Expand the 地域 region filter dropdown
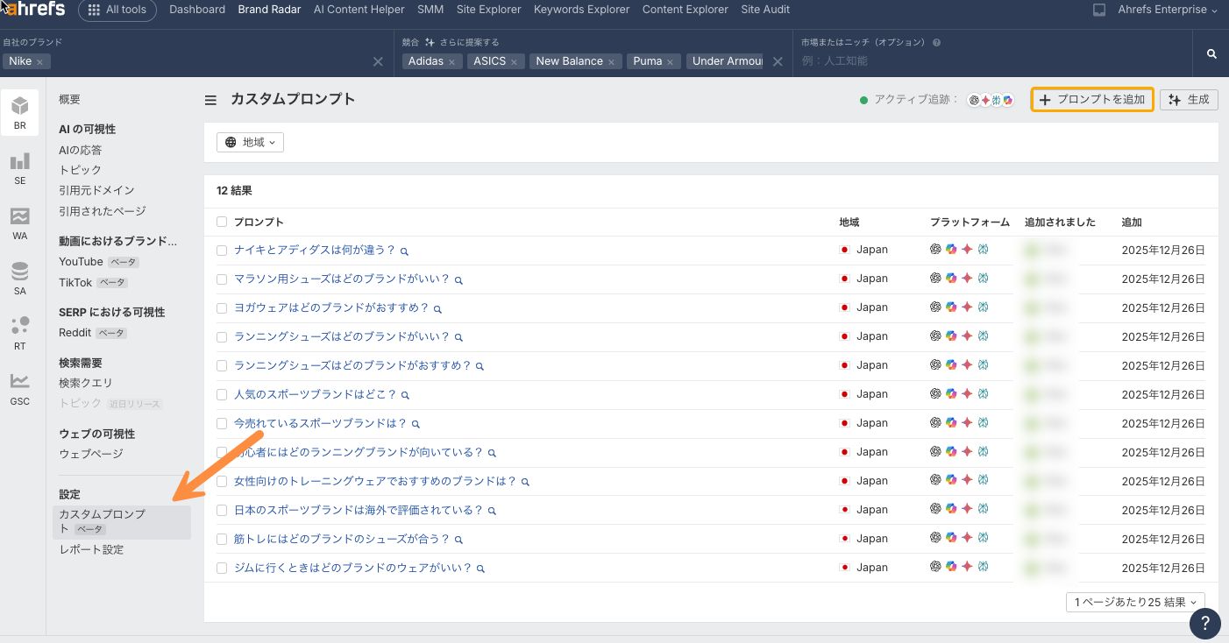This screenshot has height=643, width=1229. [x=250, y=142]
